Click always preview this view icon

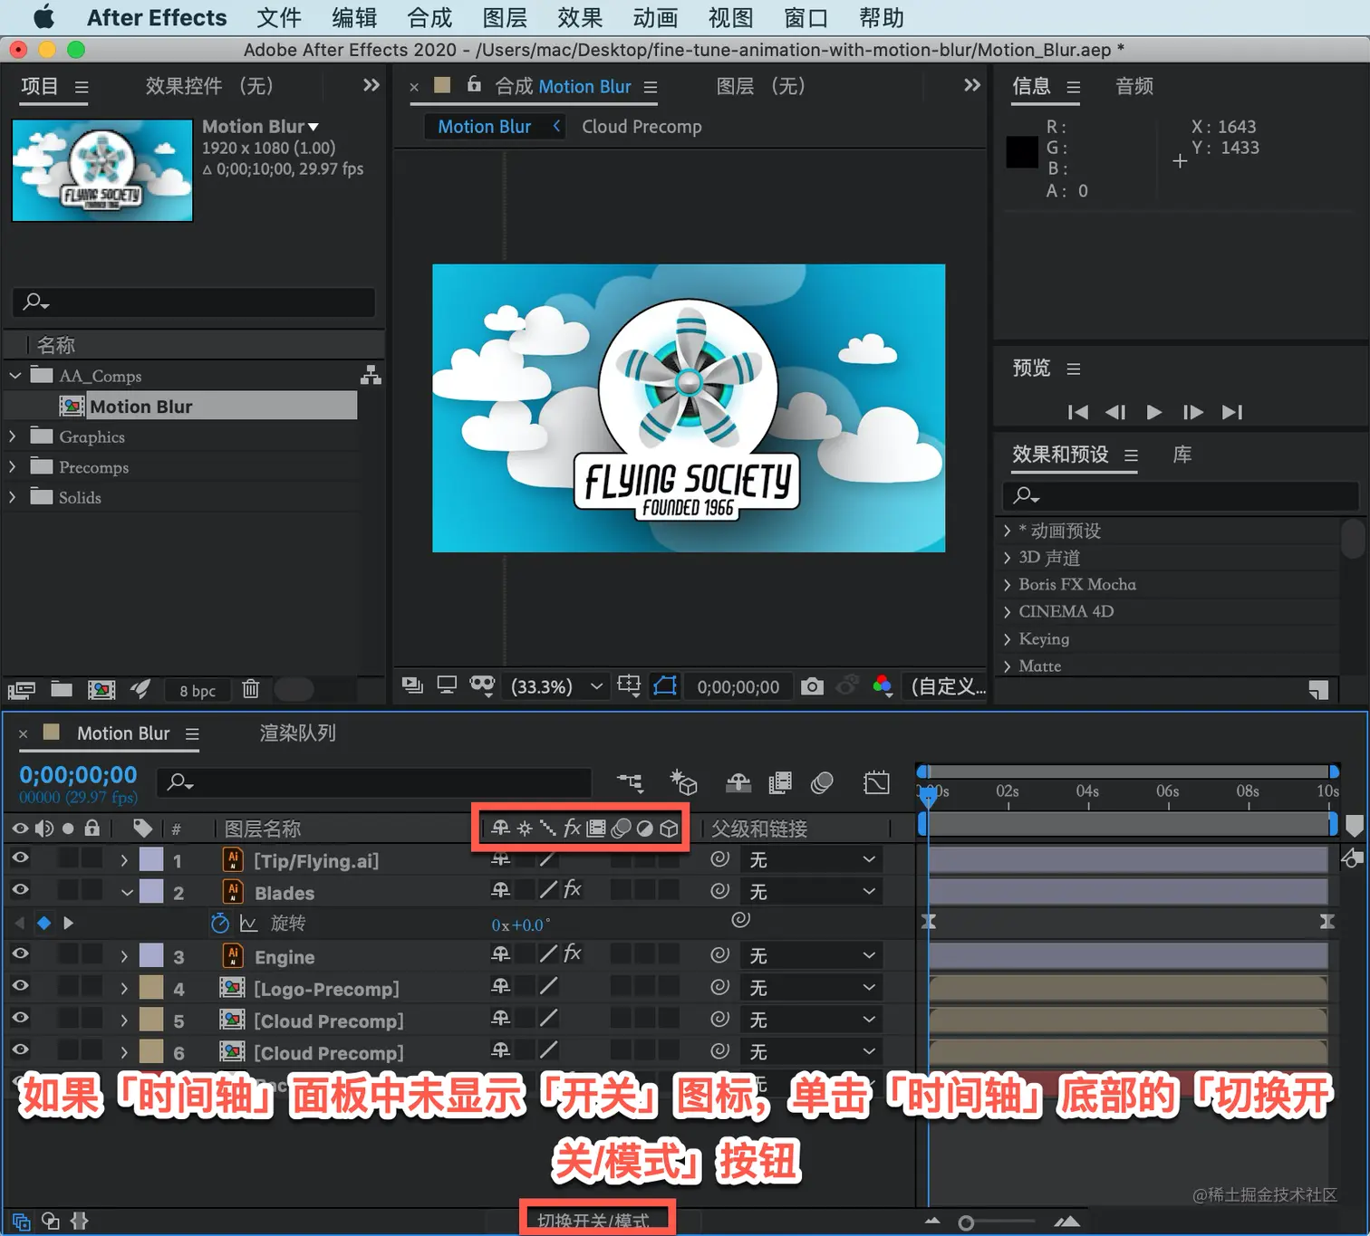(412, 685)
